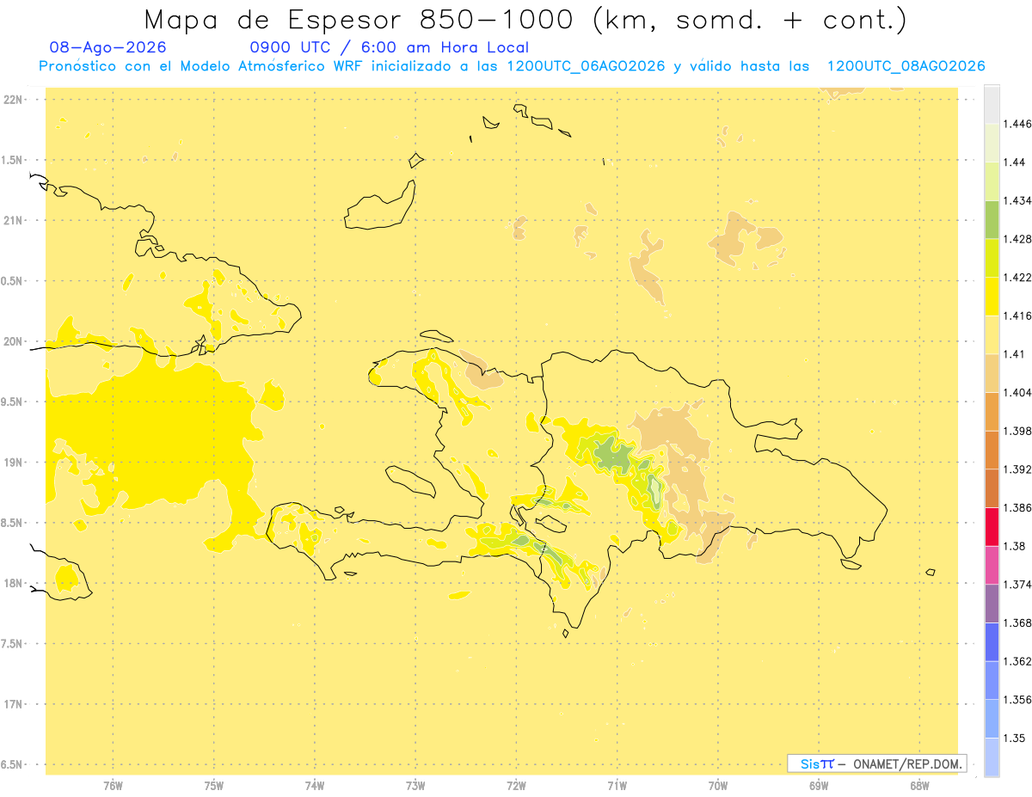The height and width of the screenshot is (797, 1032).
Task: Click the pale yellow swatch between 1.41 and 1.416
Action: [x=992, y=334]
